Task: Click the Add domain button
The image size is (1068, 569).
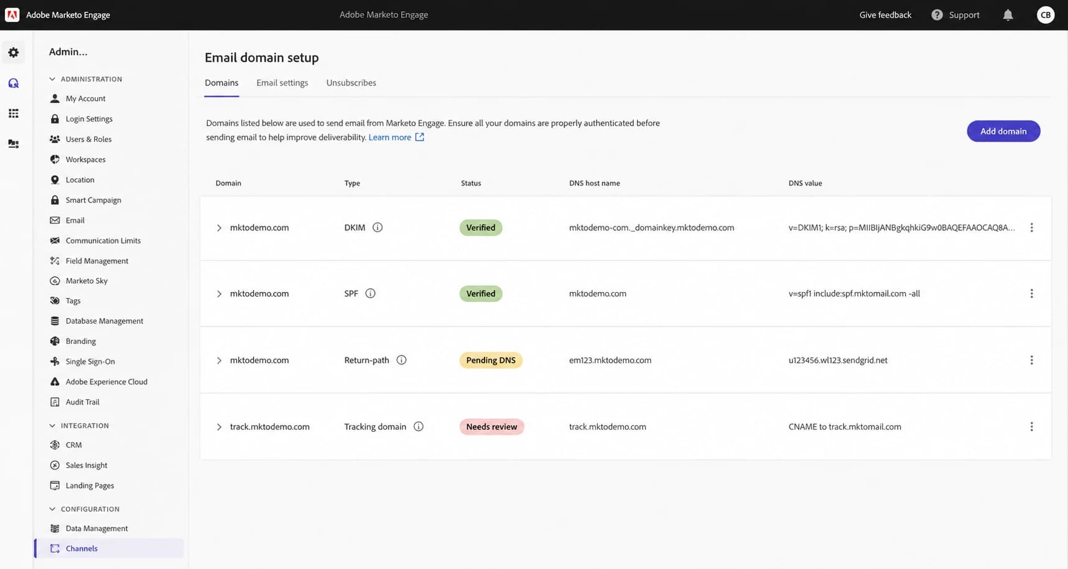Action: point(1003,131)
